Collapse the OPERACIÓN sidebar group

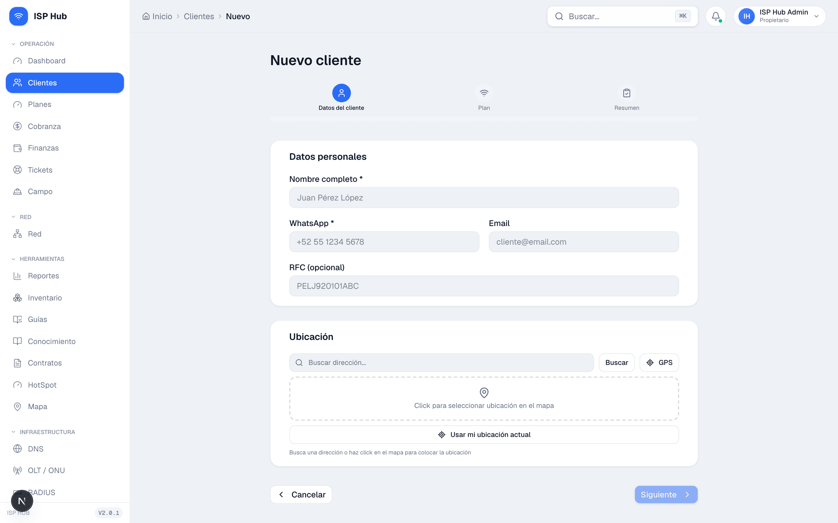click(x=33, y=44)
